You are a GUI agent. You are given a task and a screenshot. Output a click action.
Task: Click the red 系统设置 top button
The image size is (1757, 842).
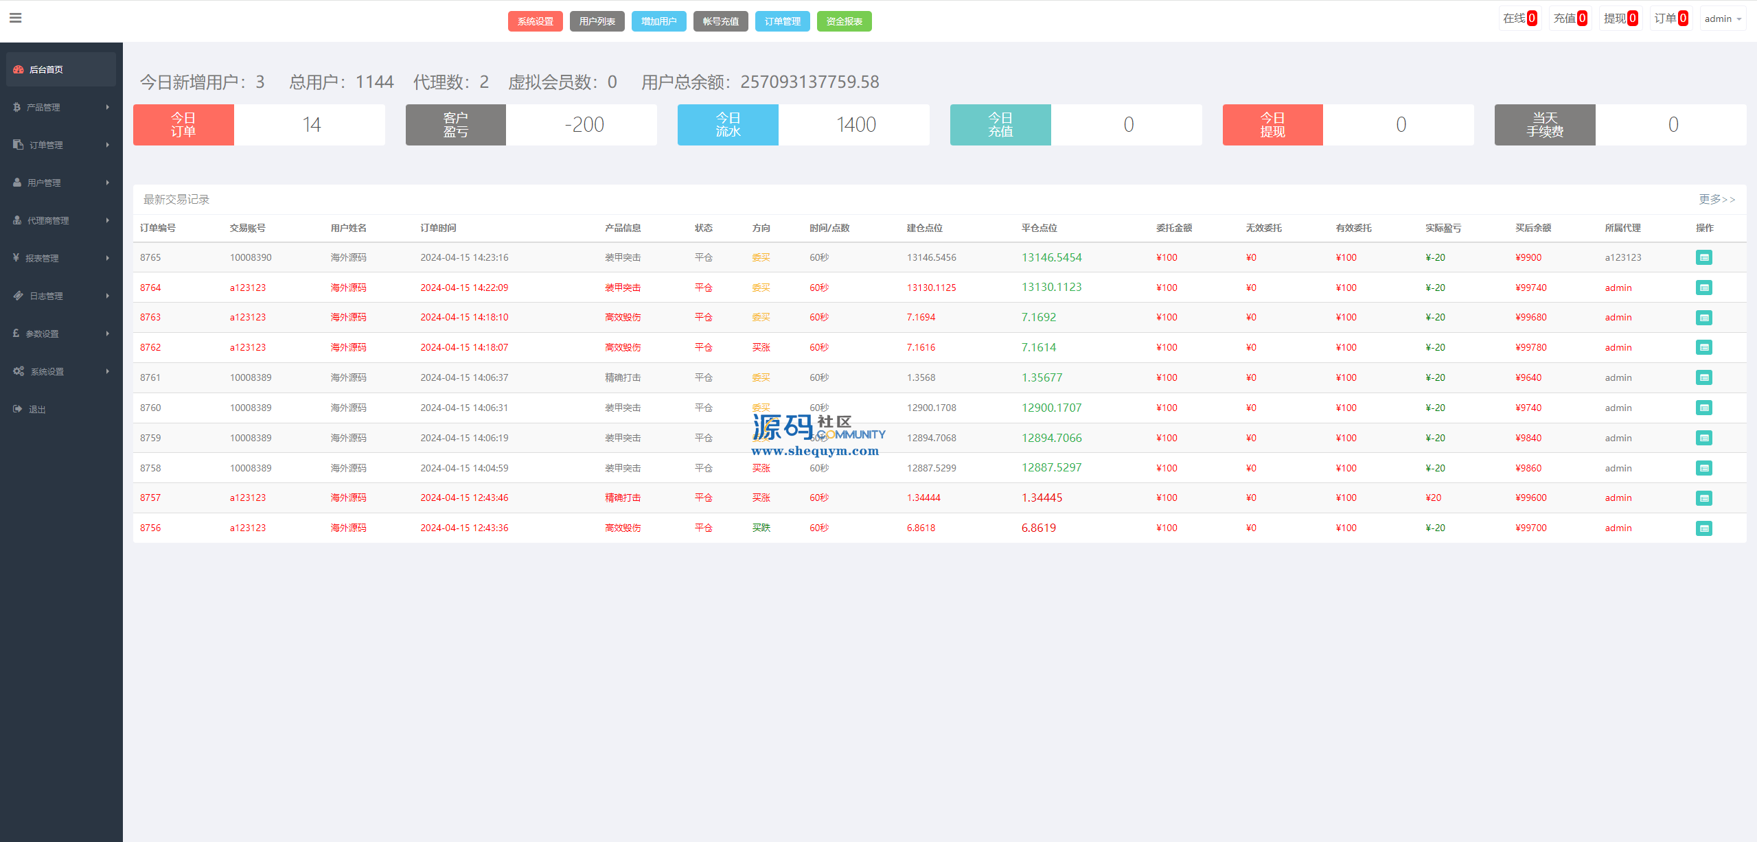click(535, 21)
